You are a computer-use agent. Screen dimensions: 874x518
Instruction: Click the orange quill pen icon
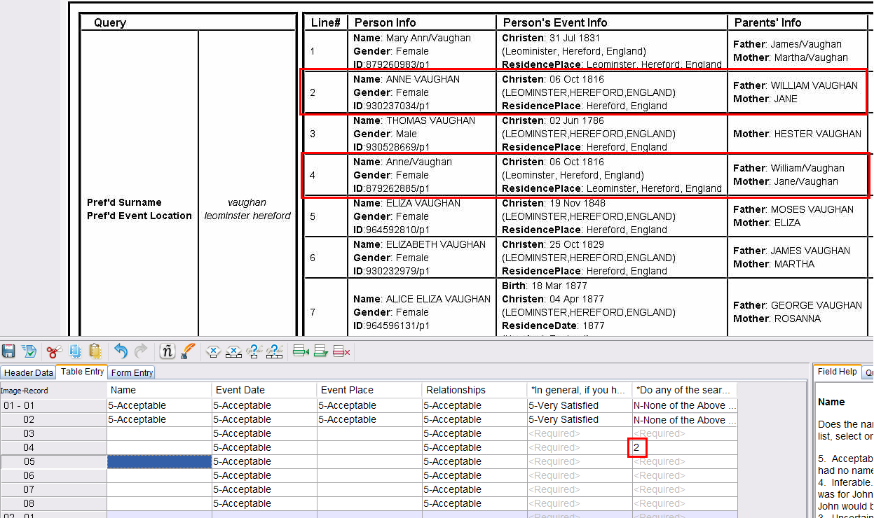coord(188,351)
